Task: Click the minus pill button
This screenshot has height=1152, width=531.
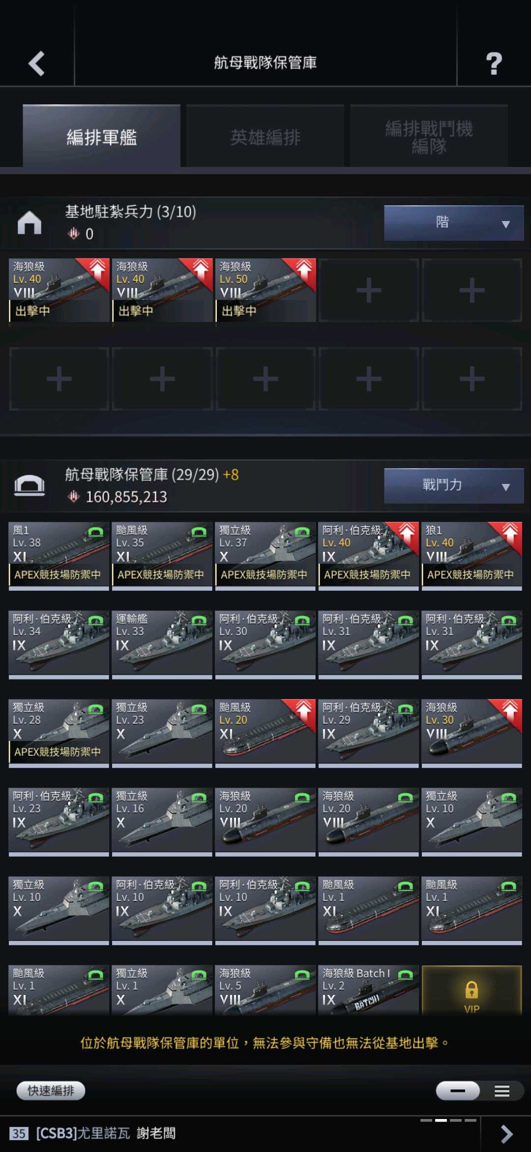Action: click(458, 1090)
